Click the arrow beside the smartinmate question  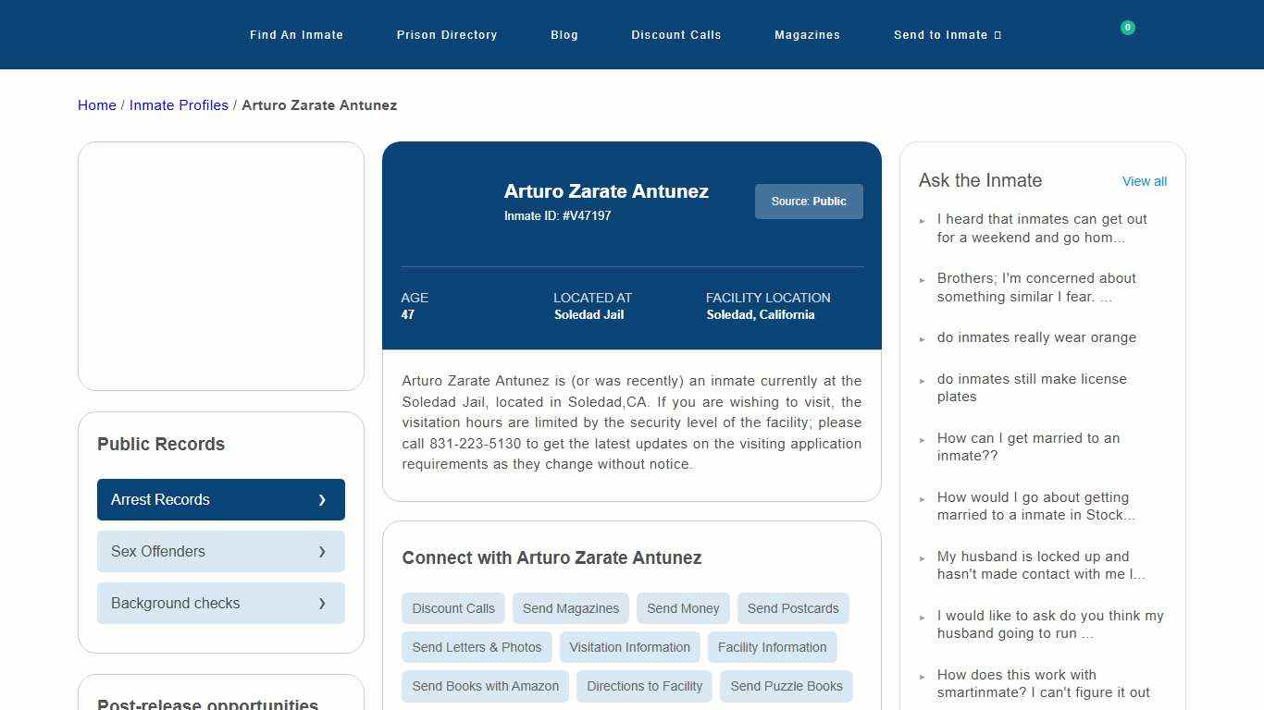[x=922, y=676]
